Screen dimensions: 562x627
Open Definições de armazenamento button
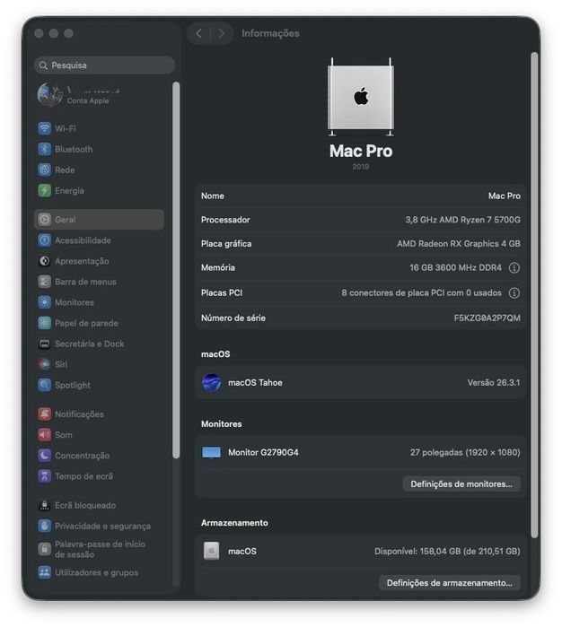click(x=450, y=583)
